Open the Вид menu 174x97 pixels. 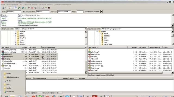(21, 5)
